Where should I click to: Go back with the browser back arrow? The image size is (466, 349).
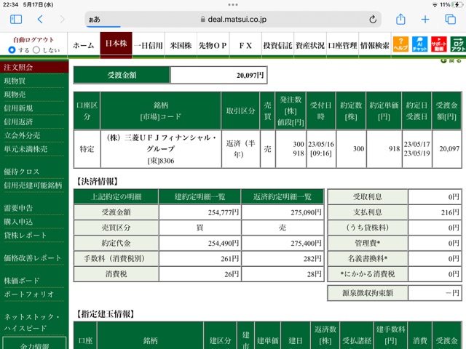41,20
